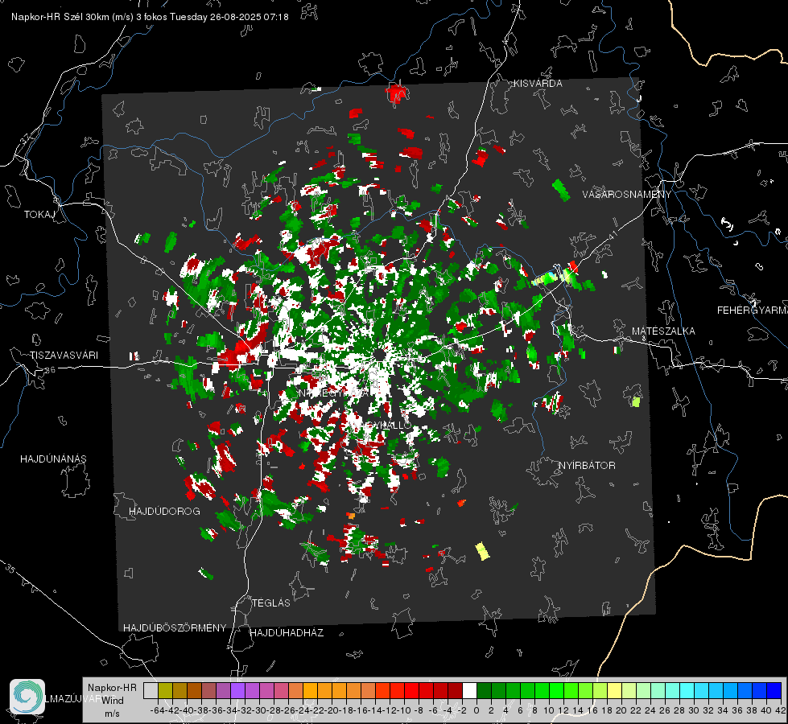
Task: Select the TÉGLÁS label
Action: (271, 603)
